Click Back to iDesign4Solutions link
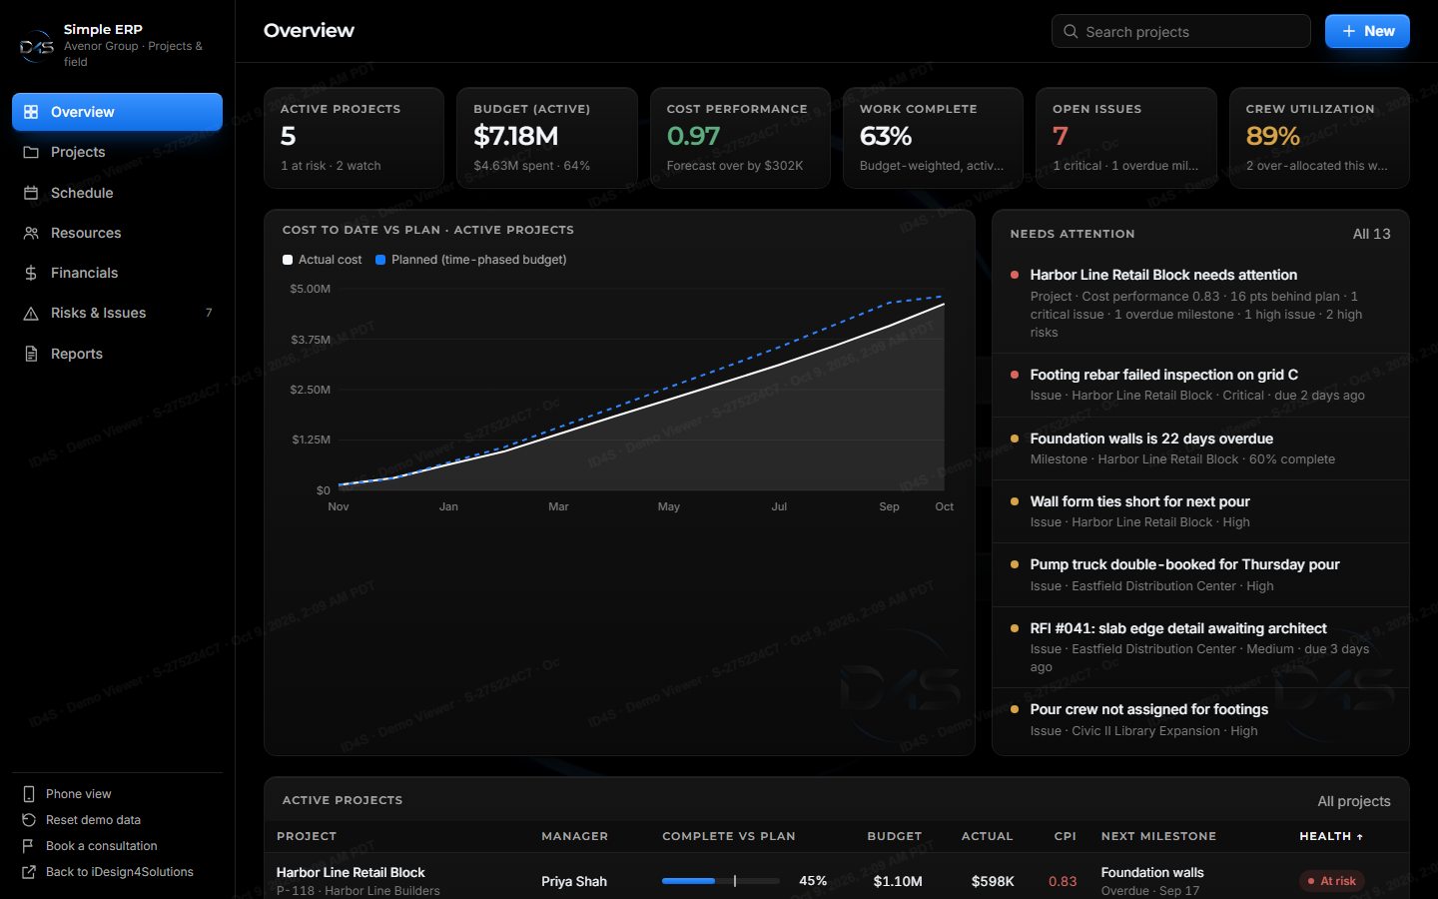Viewport: 1438px width, 899px height. point(117,872)
